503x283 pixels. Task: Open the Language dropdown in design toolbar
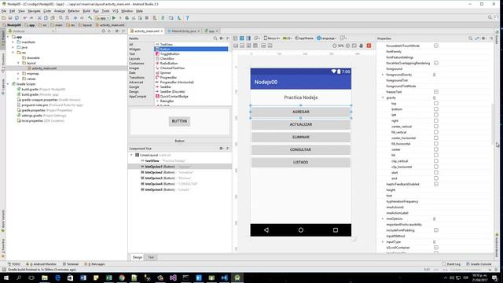pos(327,39)
